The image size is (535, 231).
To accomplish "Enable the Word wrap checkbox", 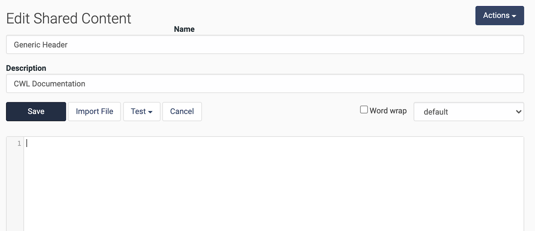I will coord(364,109).
